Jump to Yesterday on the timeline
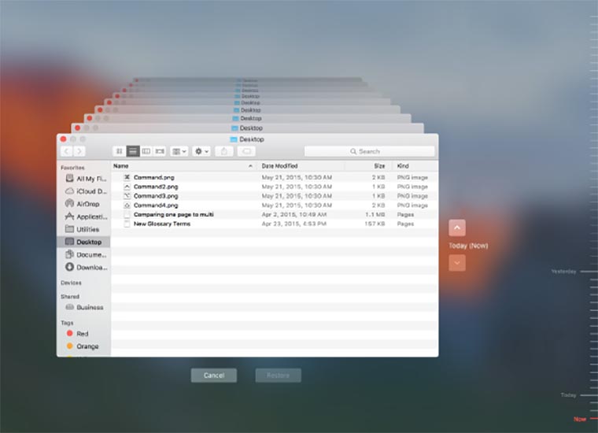Viewport: 598px width, 433px height. 563,272
